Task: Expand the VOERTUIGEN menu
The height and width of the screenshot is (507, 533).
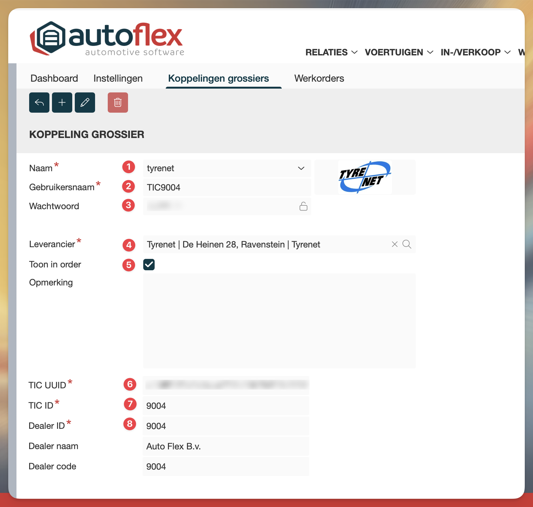Action: click(x=399, y=52)
